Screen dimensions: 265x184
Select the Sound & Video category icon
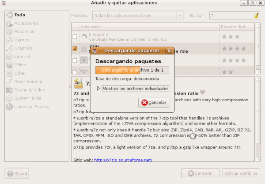9,90
